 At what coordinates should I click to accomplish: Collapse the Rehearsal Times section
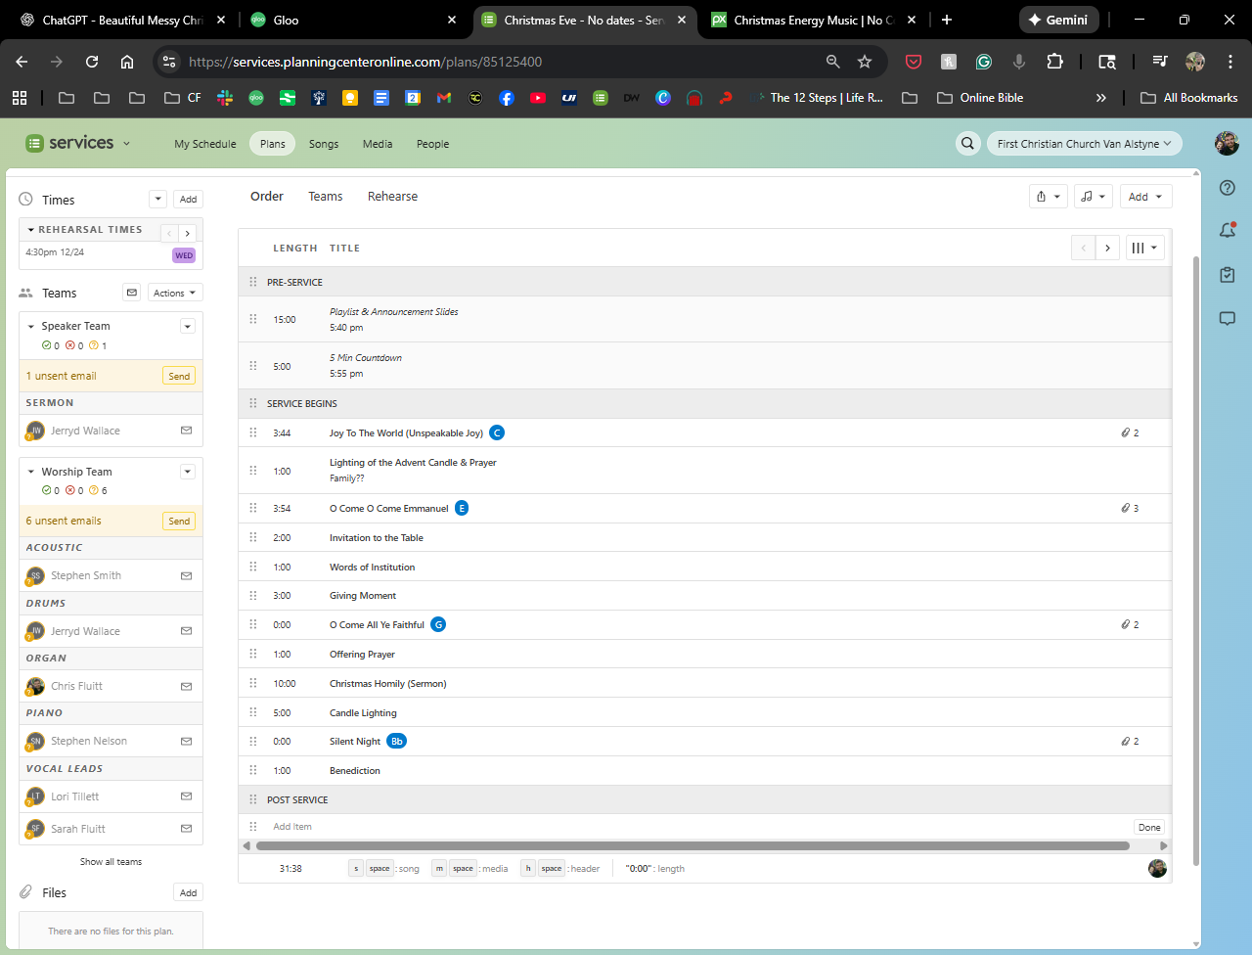[x=31, y=230]
